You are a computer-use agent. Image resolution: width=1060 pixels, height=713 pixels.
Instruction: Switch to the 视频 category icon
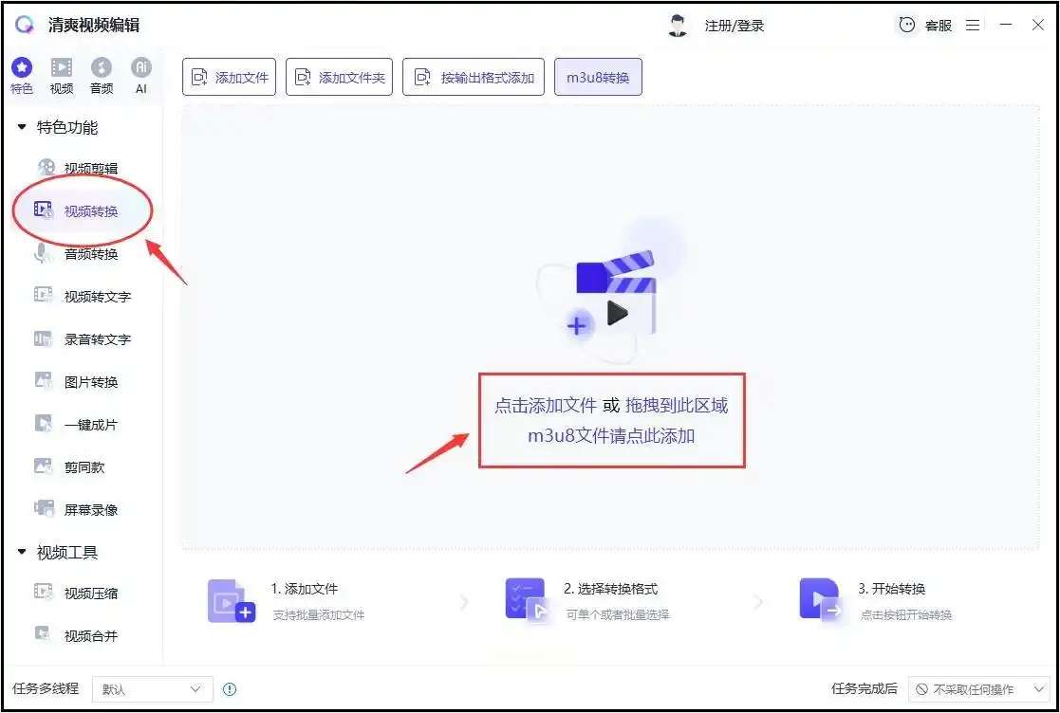click(62, 67)
